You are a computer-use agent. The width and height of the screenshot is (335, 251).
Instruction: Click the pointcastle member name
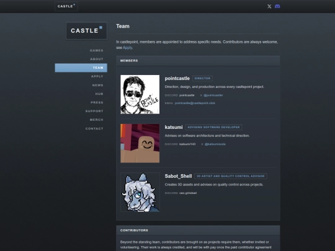coord(177,79)
